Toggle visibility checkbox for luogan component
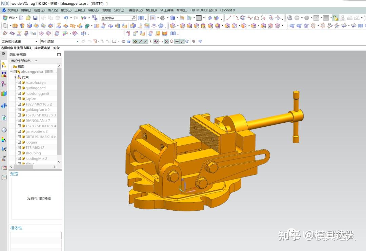Viewport: 366px width, 251px height. 19,142
